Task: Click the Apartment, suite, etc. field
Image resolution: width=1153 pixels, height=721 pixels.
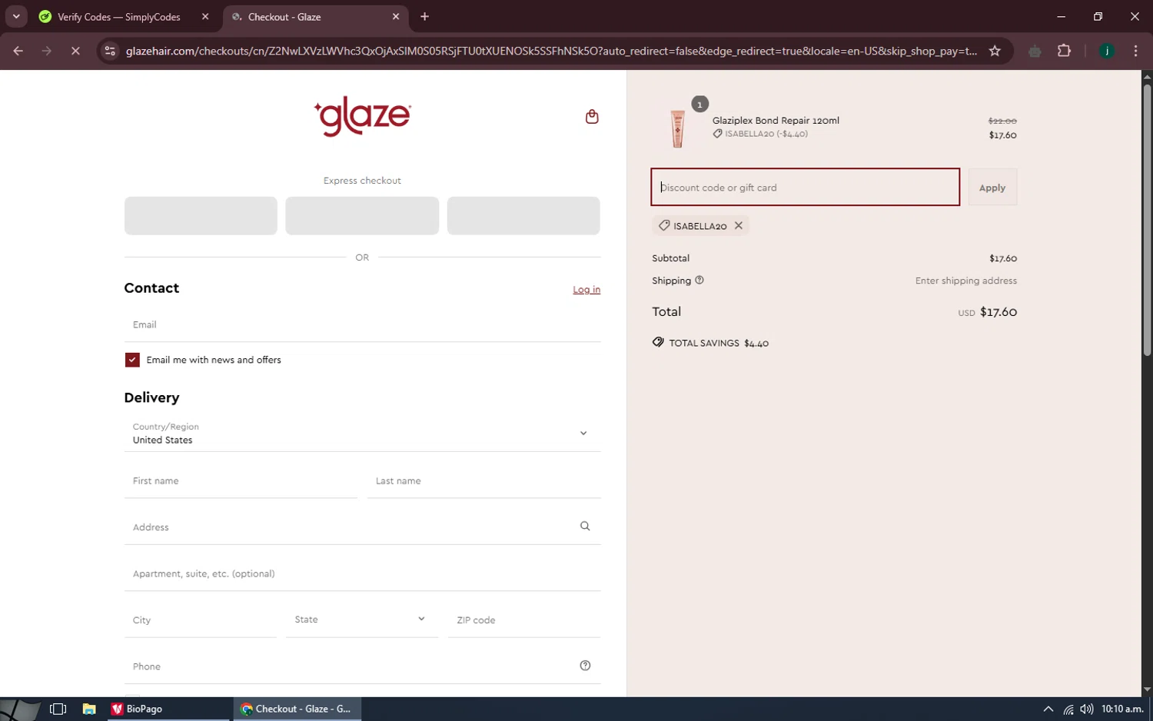Action: click(362, 573)
